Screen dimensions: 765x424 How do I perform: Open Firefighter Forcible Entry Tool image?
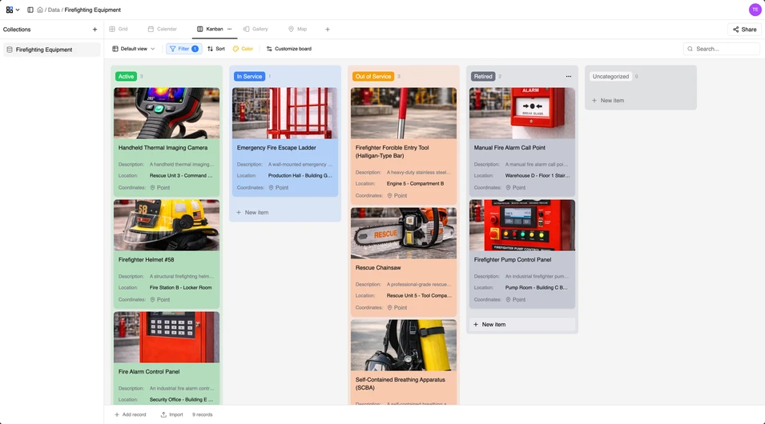(404, 113)
